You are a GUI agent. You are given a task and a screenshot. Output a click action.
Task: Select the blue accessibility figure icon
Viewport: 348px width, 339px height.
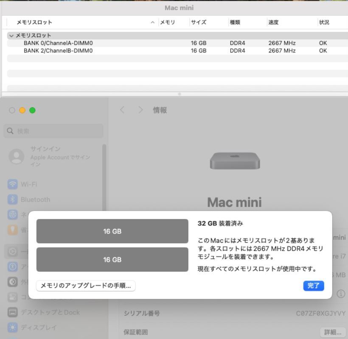pos(13,267)
